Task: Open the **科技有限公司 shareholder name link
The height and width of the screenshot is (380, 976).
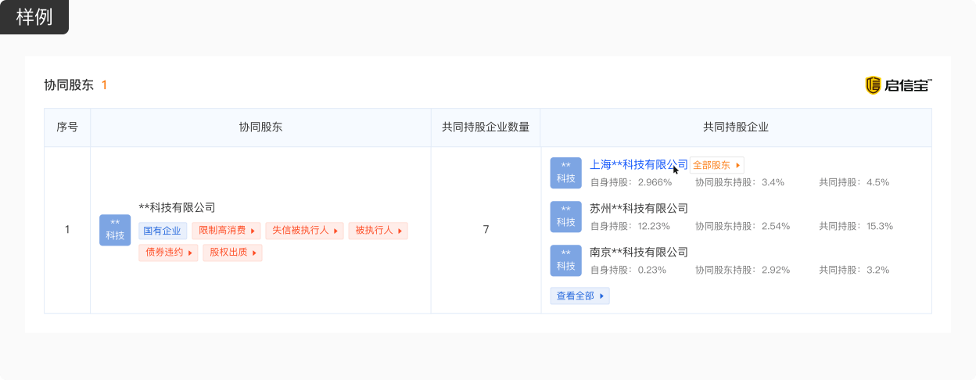Action: tap(177, 208)
